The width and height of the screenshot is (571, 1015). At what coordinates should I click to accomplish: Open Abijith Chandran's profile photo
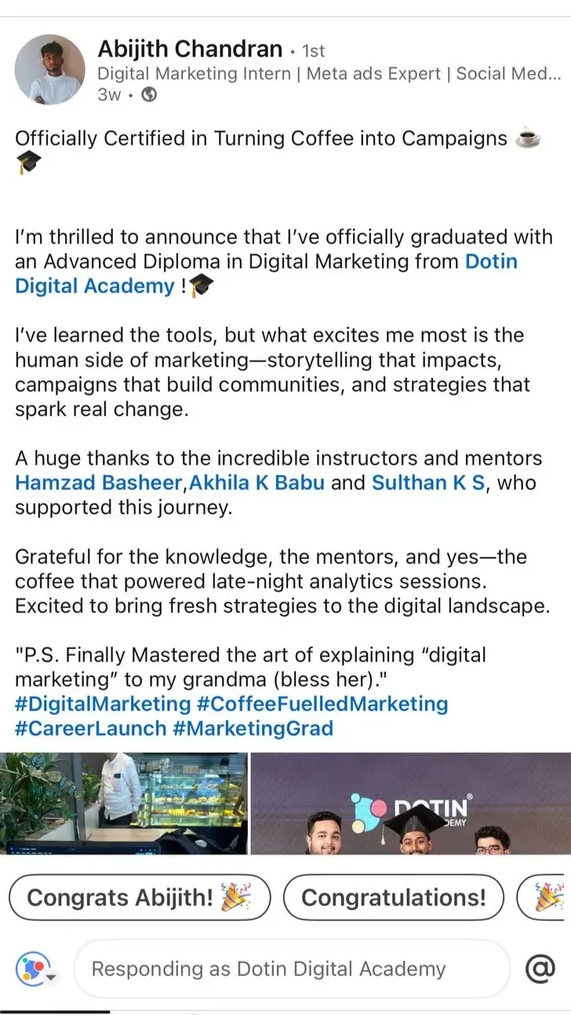pyautogui.click(x=49, y=70)
